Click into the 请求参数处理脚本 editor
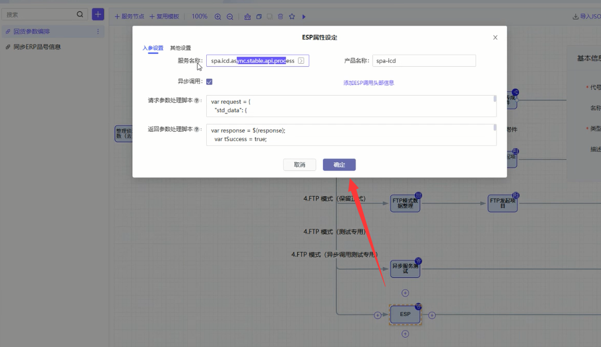 pos(351,106)
